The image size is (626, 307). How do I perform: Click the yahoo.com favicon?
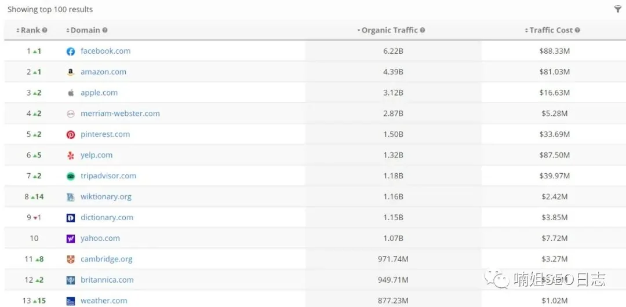(x=71, y=238)
